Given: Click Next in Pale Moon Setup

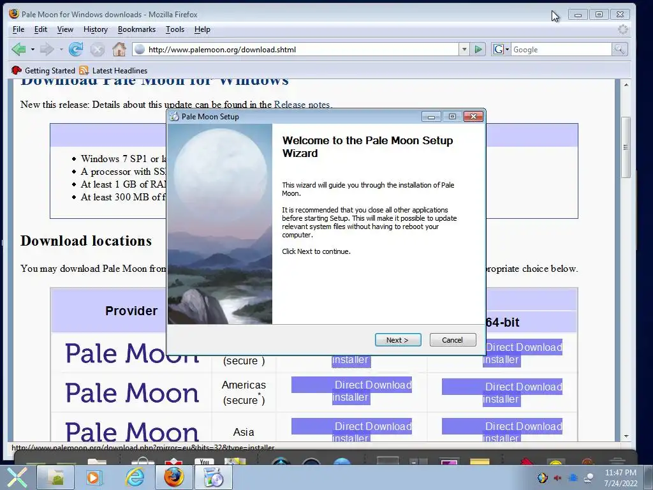Looking at the screenshot, I should [398, 340].
